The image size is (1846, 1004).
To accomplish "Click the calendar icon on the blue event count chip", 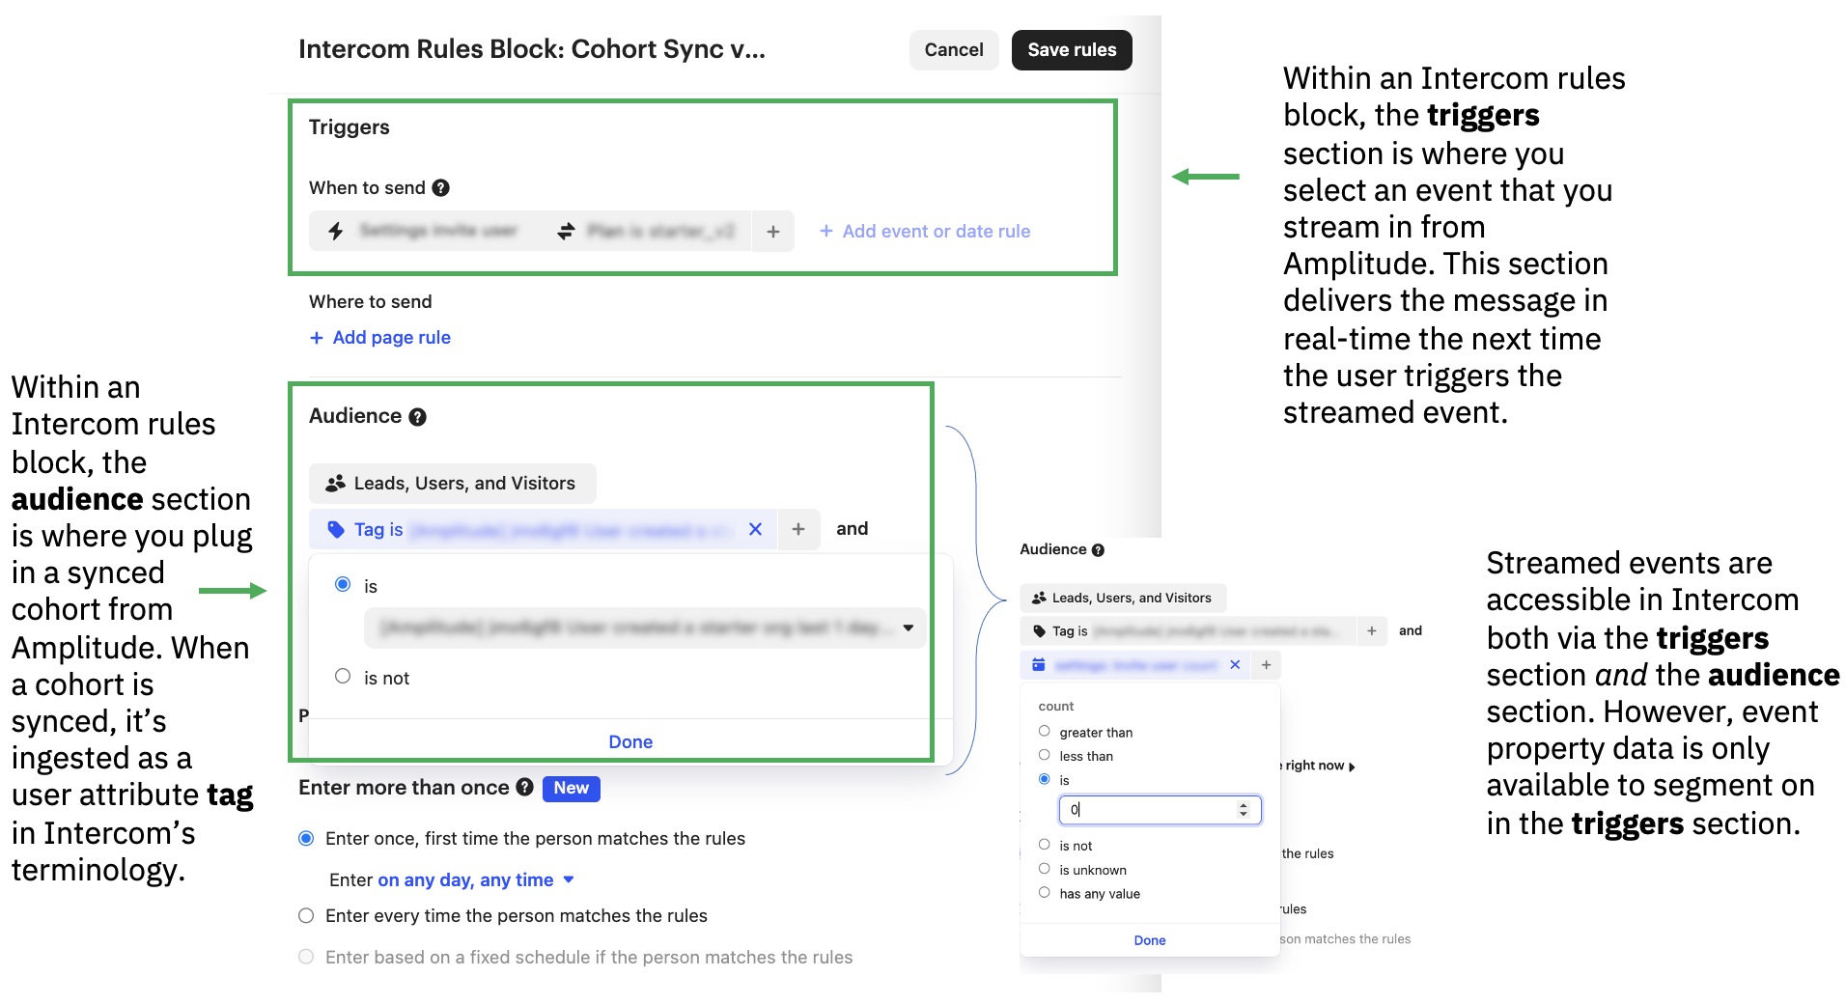I will click(x=1039, y=665).
